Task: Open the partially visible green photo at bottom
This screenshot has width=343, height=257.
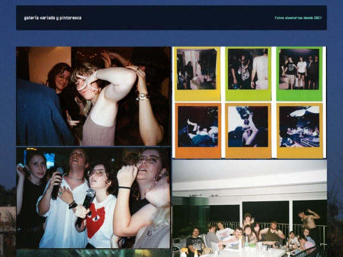Action: [93, 253]
